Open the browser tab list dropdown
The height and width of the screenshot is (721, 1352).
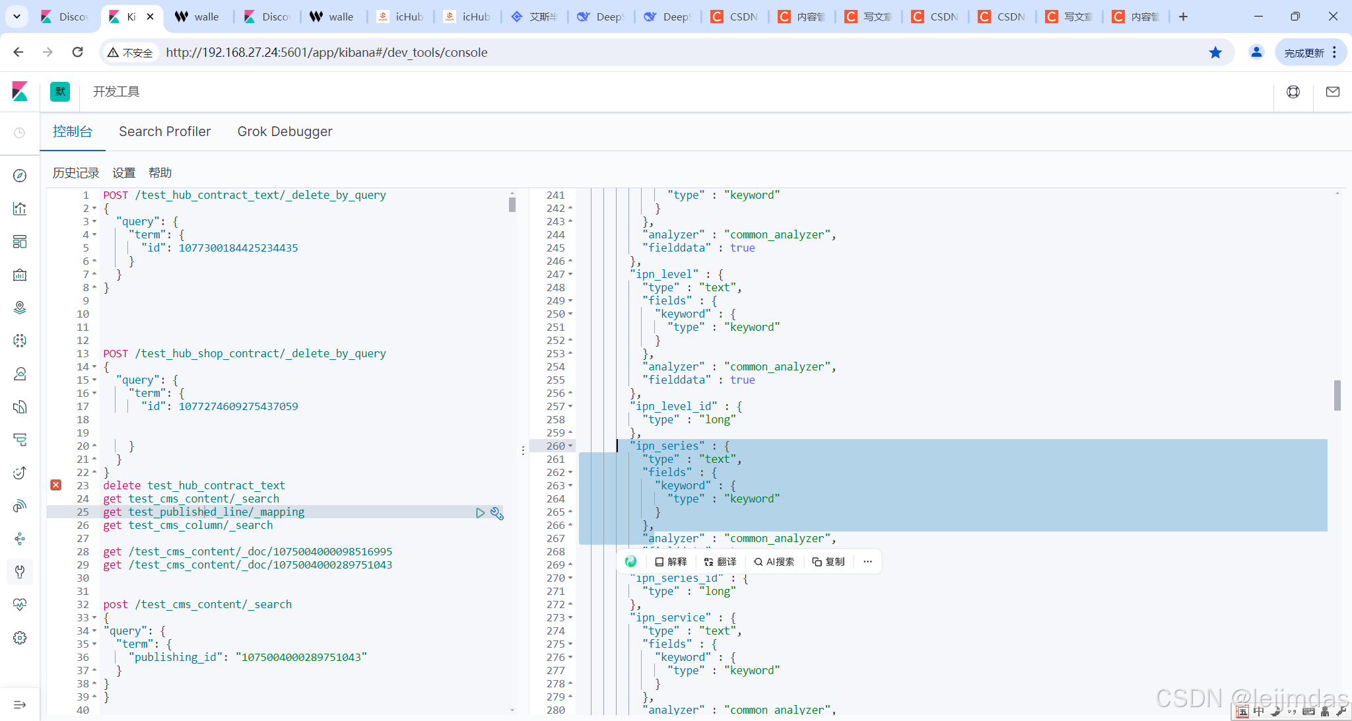tap(17, 17)
